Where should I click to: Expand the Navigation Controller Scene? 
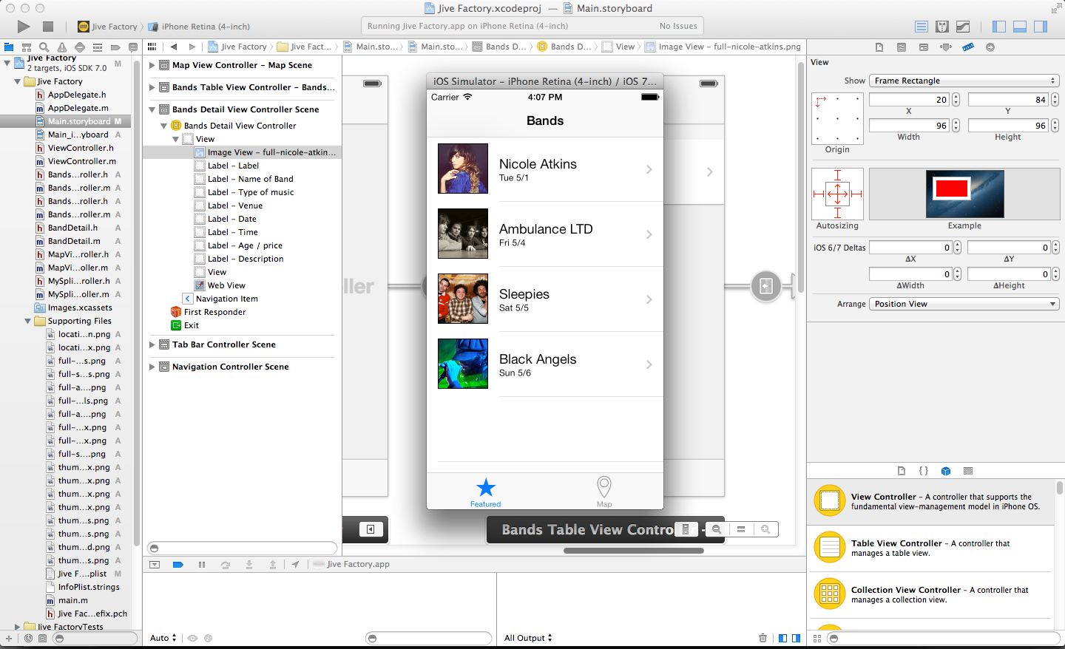pos(152,367)
